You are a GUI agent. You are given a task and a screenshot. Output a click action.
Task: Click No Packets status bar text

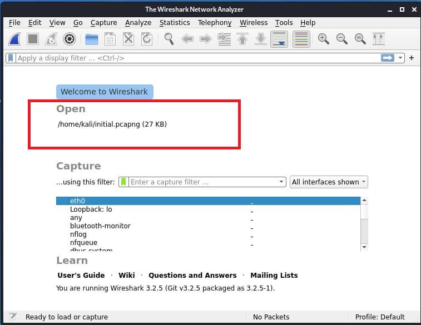271,317
